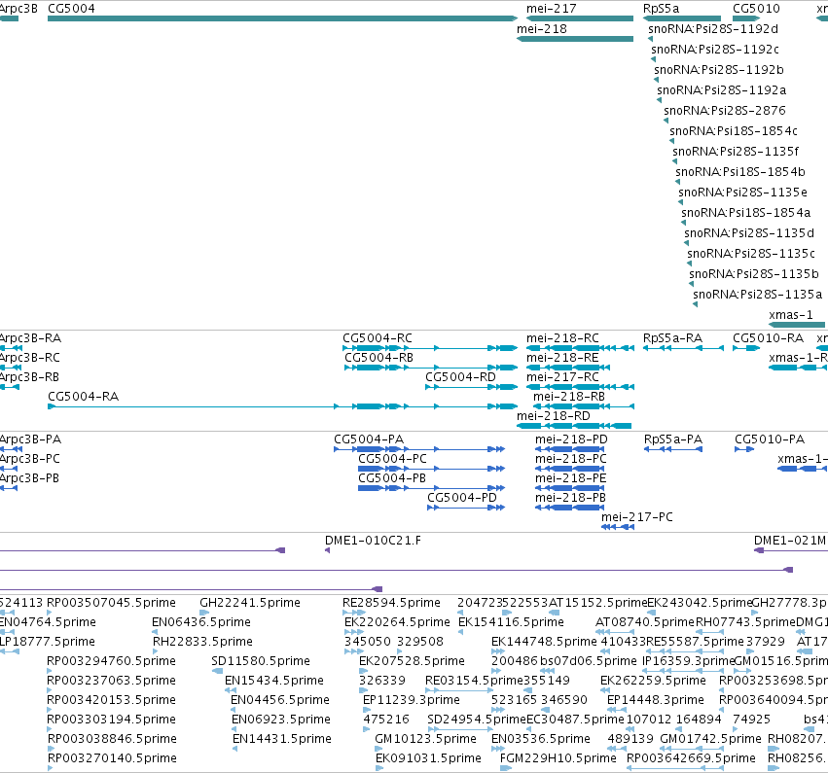Viewport: 828px width, 773px height.
Task: Open the RpS5a gene label
Action: point(661,9)
